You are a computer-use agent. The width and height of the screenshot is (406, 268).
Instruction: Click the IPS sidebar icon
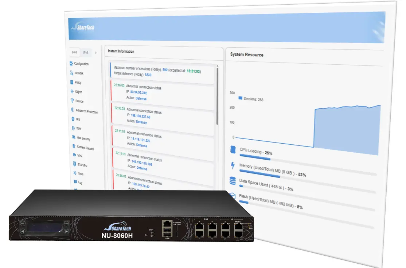pyautogui.click(x=73, y=119)
